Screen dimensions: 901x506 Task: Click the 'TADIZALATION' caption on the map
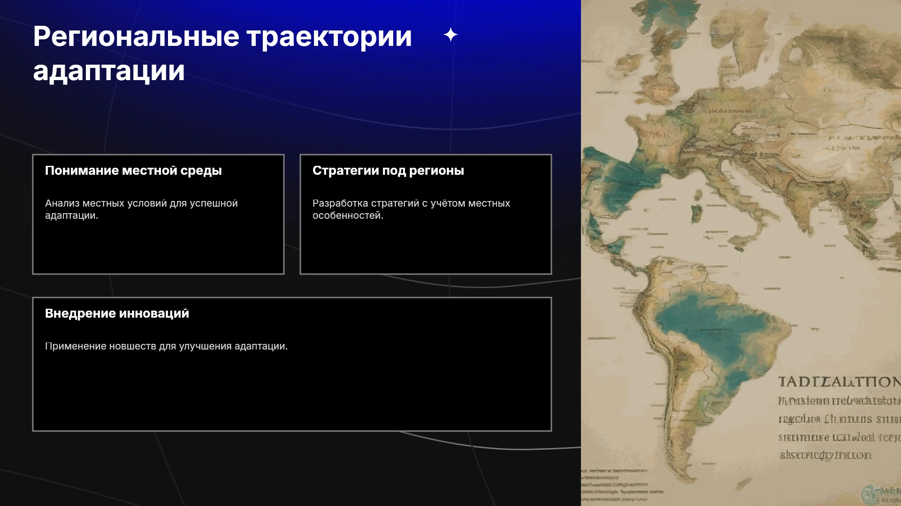coord(839,382)
